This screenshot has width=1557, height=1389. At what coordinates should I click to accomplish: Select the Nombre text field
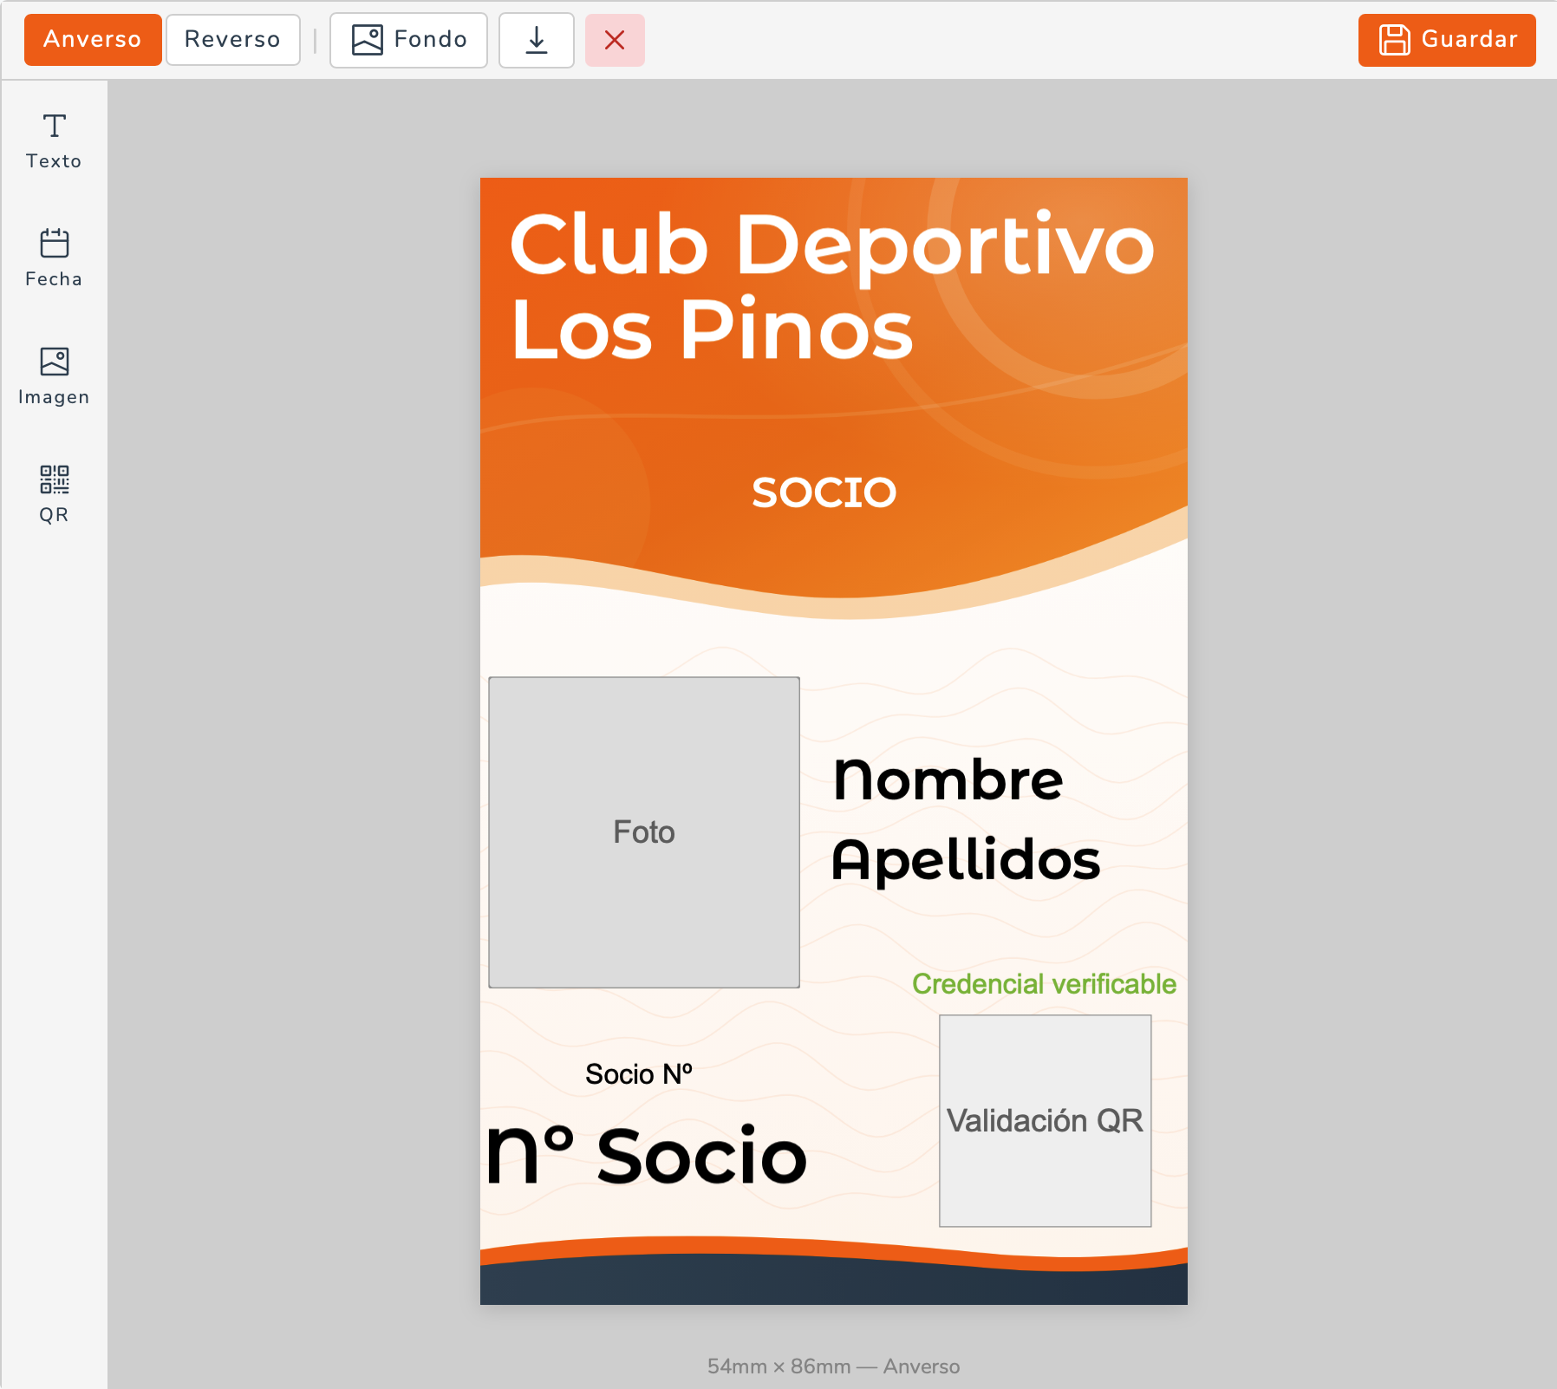(948, 779)
